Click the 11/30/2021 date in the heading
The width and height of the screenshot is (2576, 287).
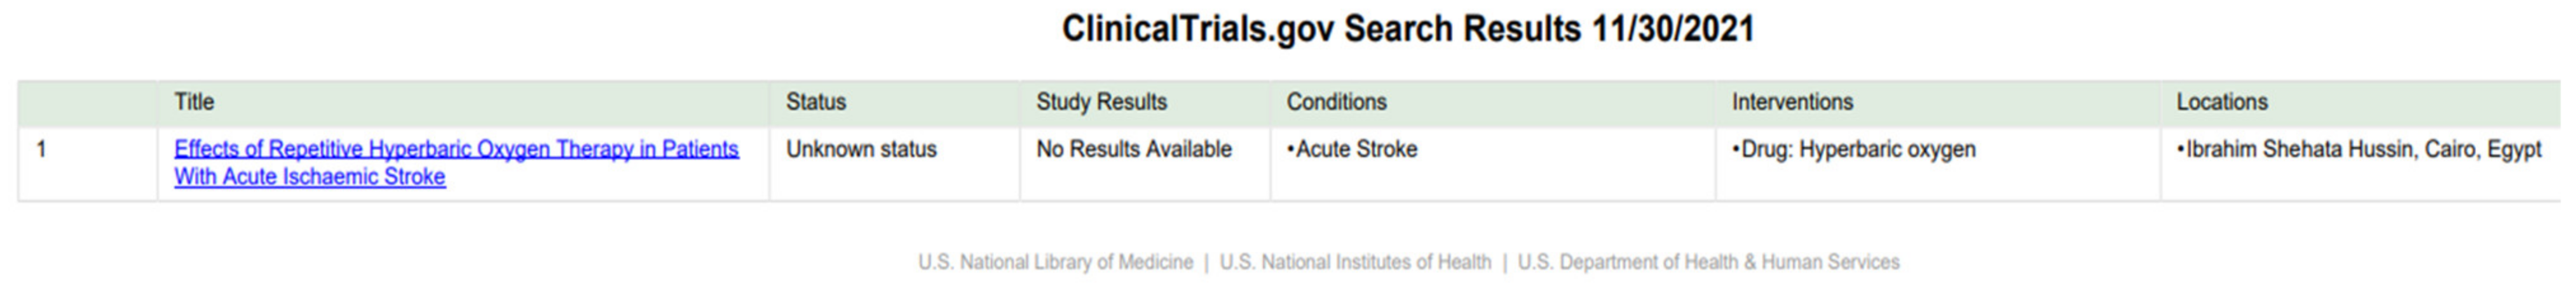point(1673,29)
